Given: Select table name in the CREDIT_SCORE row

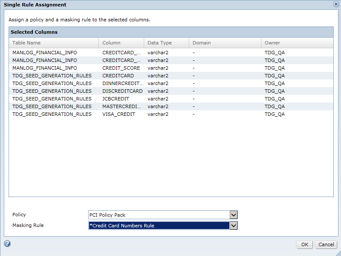Looking at the screenshot, I should point(44,68).
